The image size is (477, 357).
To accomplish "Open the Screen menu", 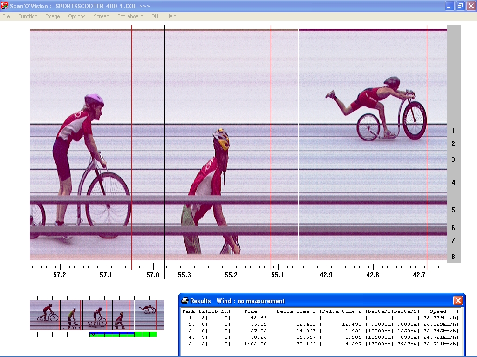I will pos(102,16).
